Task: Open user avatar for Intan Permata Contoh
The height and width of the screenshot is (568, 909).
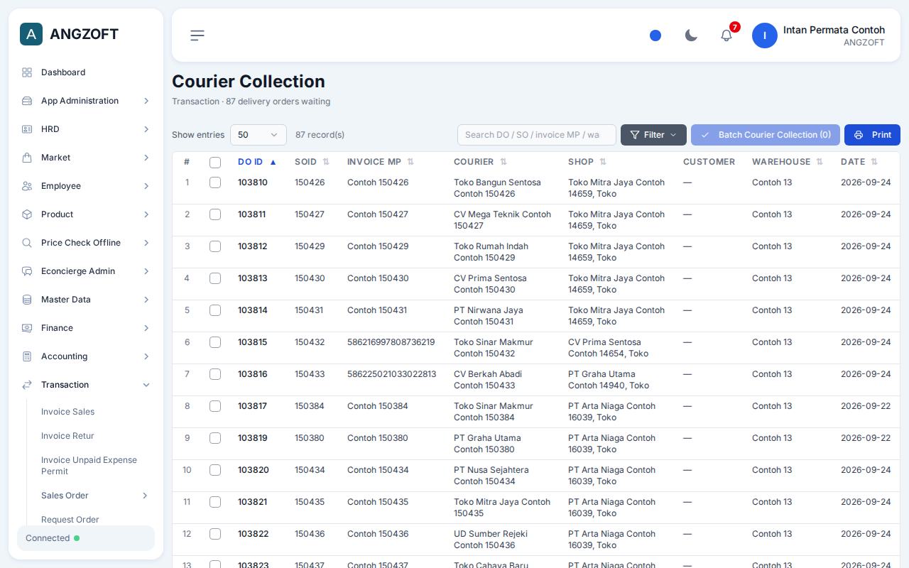Action: coord(765,35)
